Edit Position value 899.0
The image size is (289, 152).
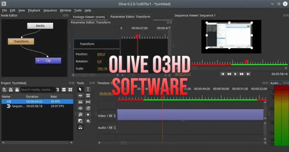(101, 54)
